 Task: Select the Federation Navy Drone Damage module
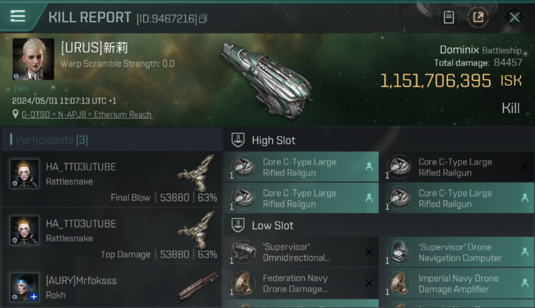pos(301,283)
